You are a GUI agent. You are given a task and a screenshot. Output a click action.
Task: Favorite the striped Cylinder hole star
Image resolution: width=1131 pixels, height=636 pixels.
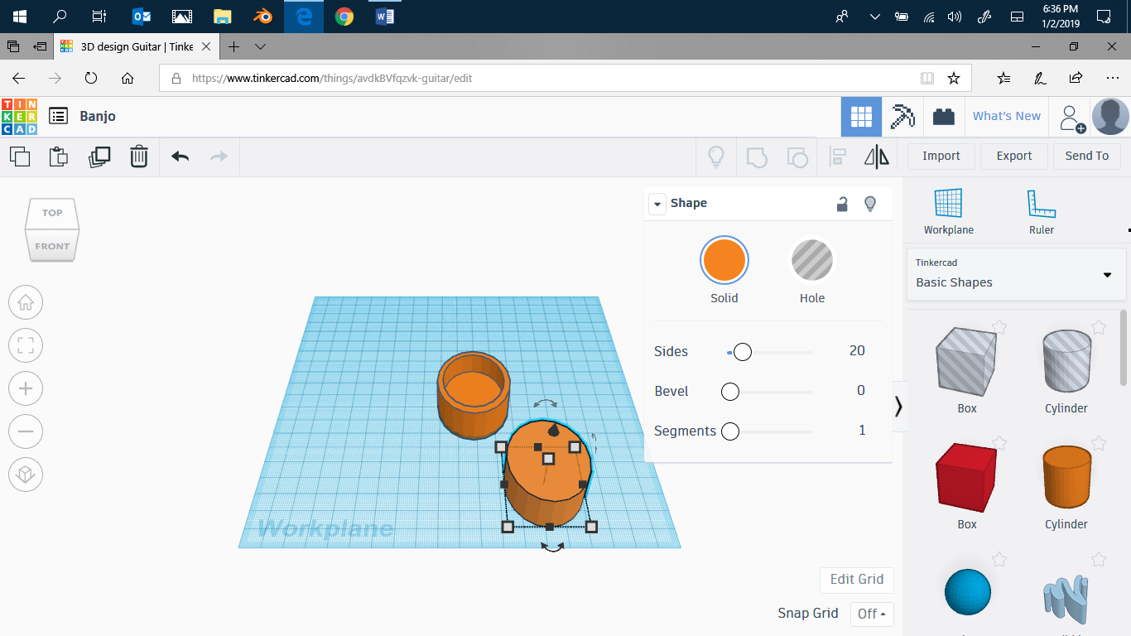tap(1099, 327)
